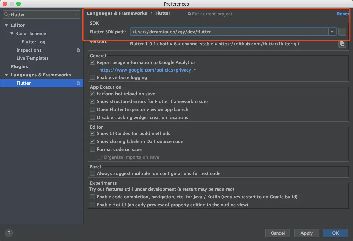Click the project-level icon beside Inspections
Screen dimensions: 353x241
pos(78,50)
